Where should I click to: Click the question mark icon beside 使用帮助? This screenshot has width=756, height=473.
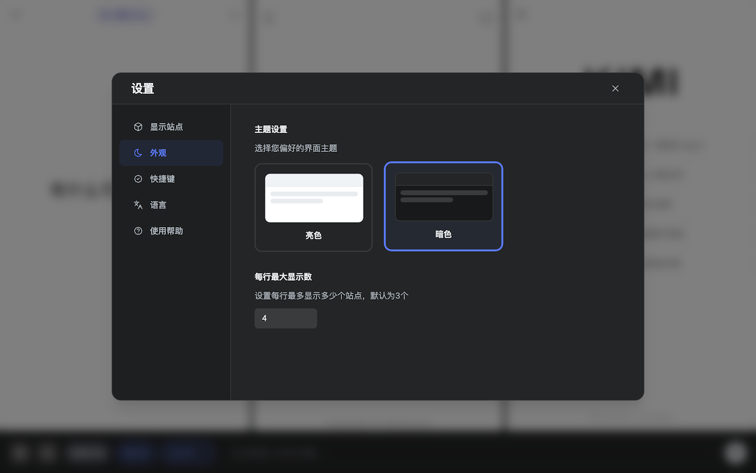pyautogui.click(x=138, y=231)
